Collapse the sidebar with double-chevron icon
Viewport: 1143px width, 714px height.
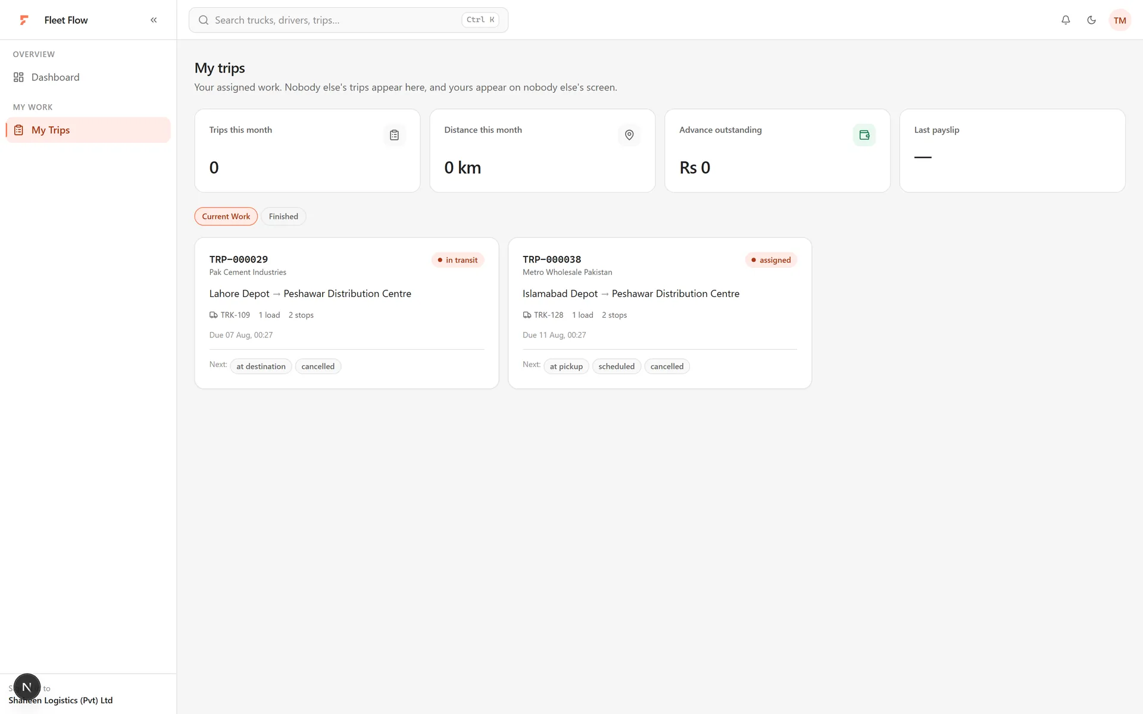point(154,20)
